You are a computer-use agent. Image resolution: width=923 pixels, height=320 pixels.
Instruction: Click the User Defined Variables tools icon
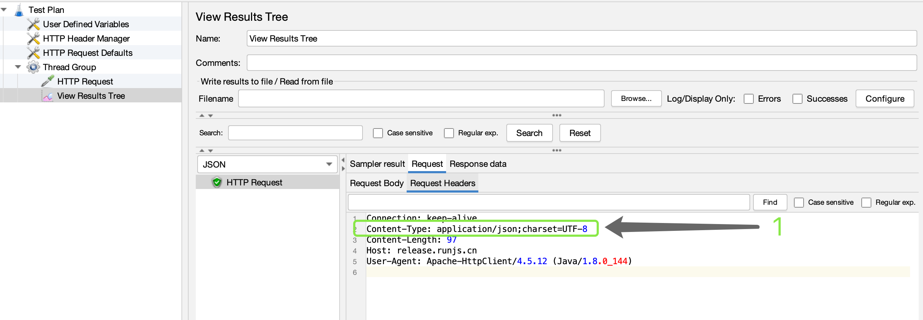tap(33, 24)
